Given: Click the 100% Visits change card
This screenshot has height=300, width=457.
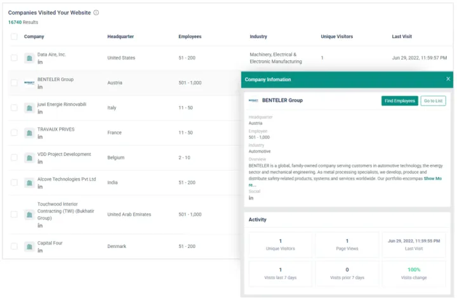Looking at the screenshot, I should [x=414, y=273].
